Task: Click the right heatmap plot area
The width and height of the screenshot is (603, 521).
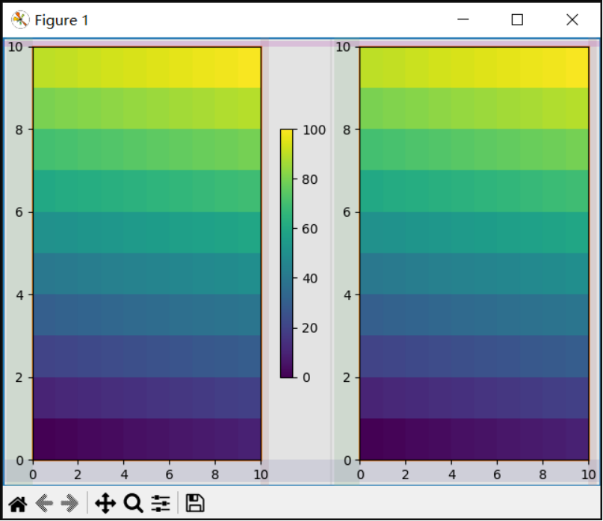Action: pyautogui.click(x=474, y=253)
